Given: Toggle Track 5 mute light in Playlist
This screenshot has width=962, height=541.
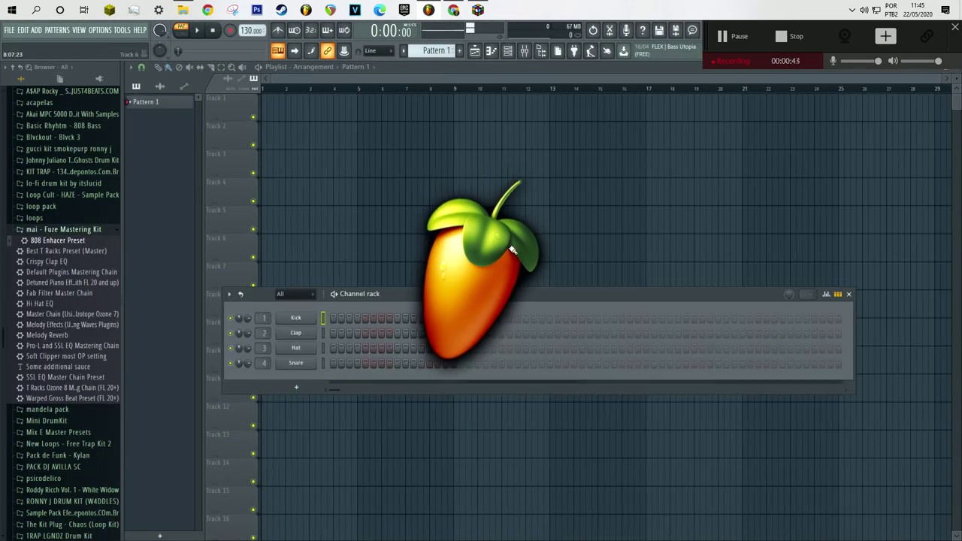Looking at the screenshot, I should pos(253,228).
